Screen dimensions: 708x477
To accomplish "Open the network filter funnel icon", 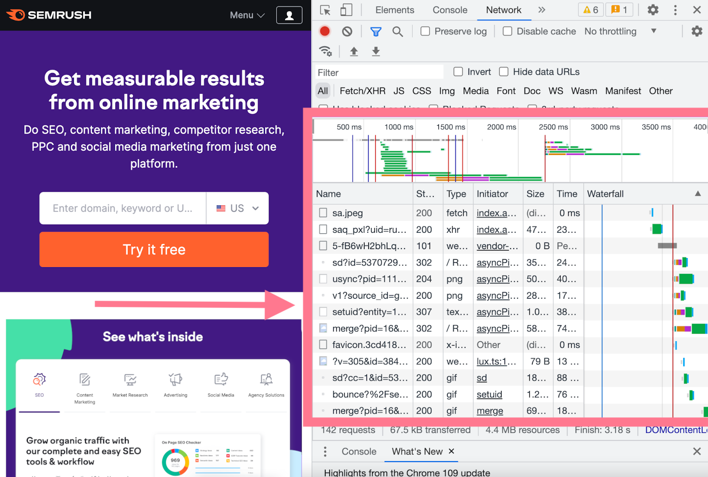I will (375, 31).
